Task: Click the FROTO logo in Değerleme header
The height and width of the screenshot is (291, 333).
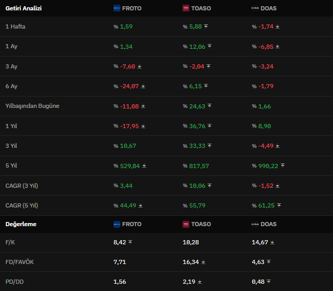Action: point(117,224)
